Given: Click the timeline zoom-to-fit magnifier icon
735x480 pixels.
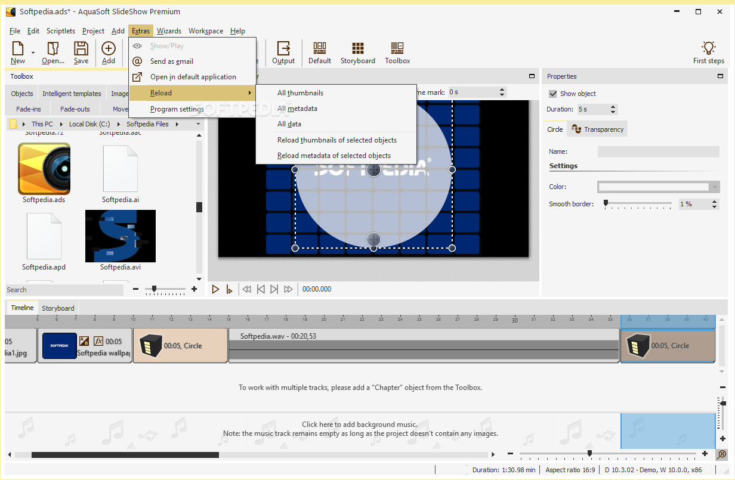Looking at the screenshot, I should coord(722,454).
